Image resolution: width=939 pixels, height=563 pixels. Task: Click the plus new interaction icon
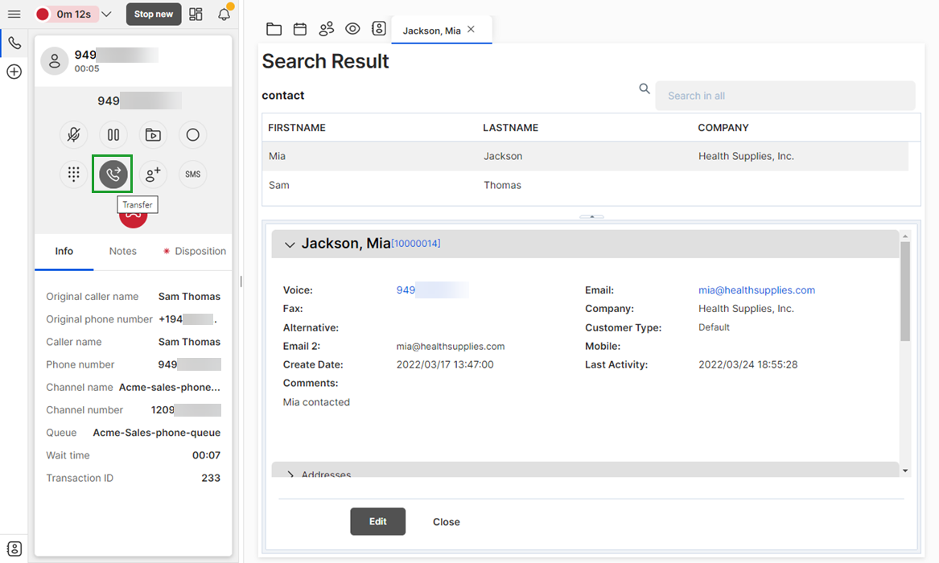point(14,72)
